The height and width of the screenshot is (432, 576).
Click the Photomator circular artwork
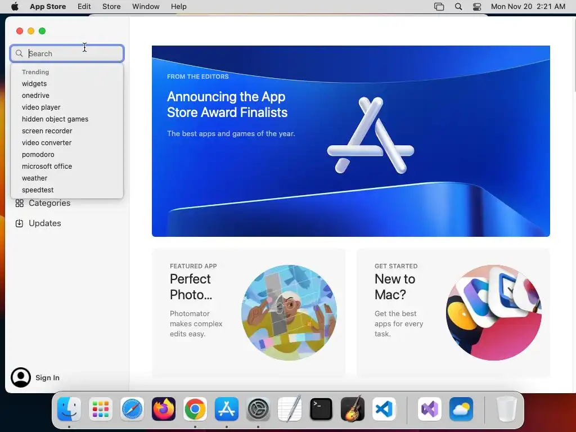click(289, 313)
